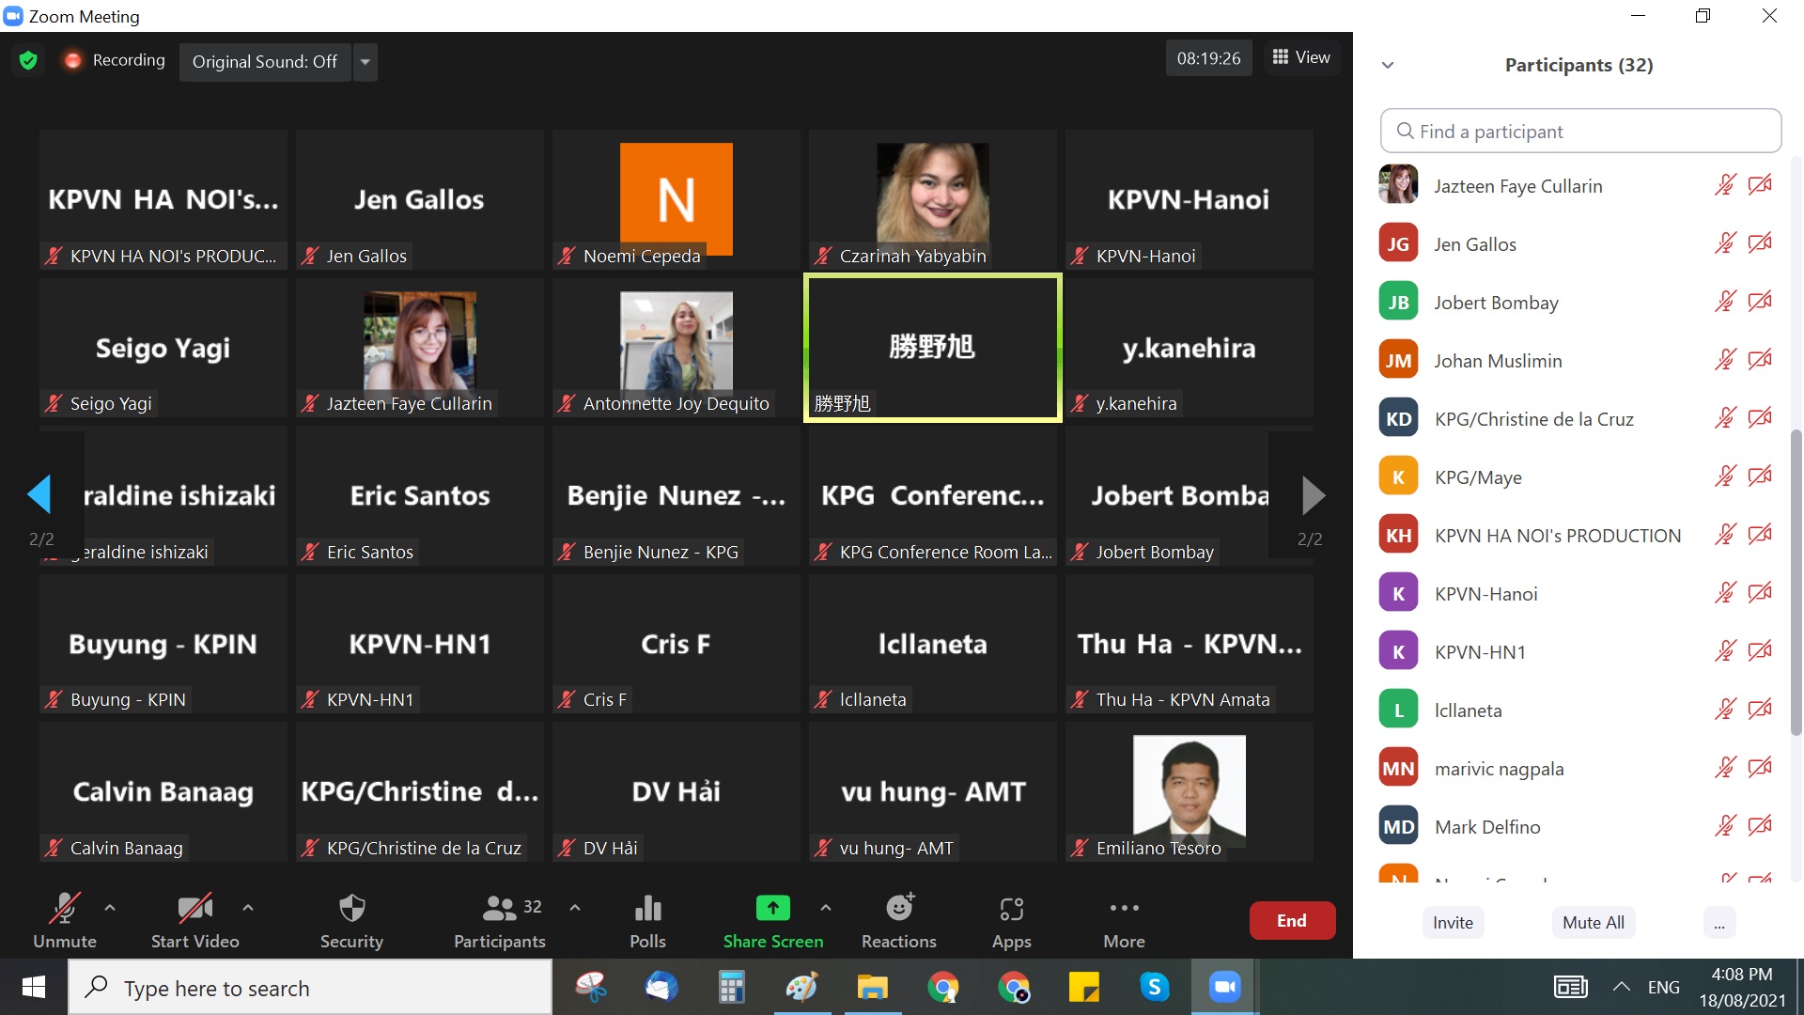Open the Reactions smiley icon
Image resolution: width=1804 pixels, height=1015 pixels.
coord(899,908)
